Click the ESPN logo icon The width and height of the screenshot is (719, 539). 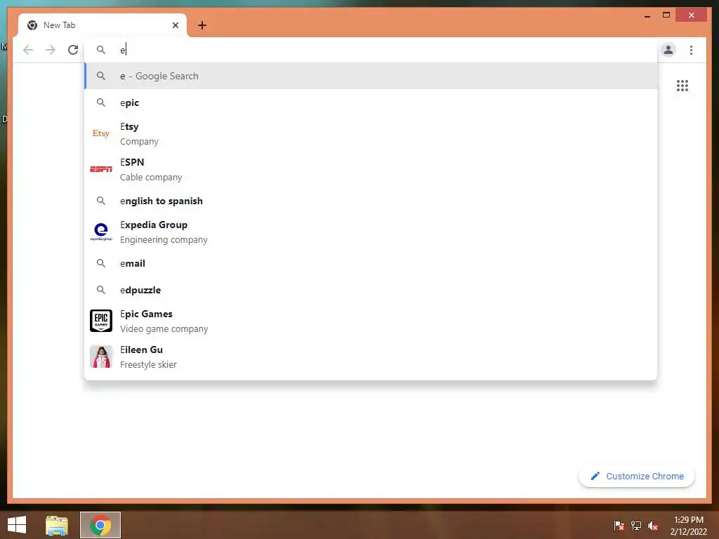101,169
